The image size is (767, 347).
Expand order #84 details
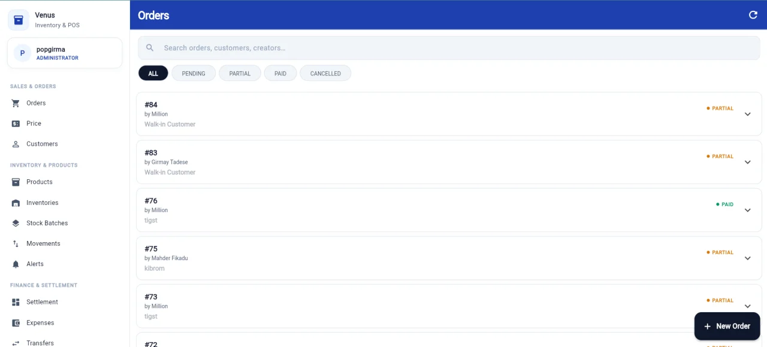pos(747,114)
